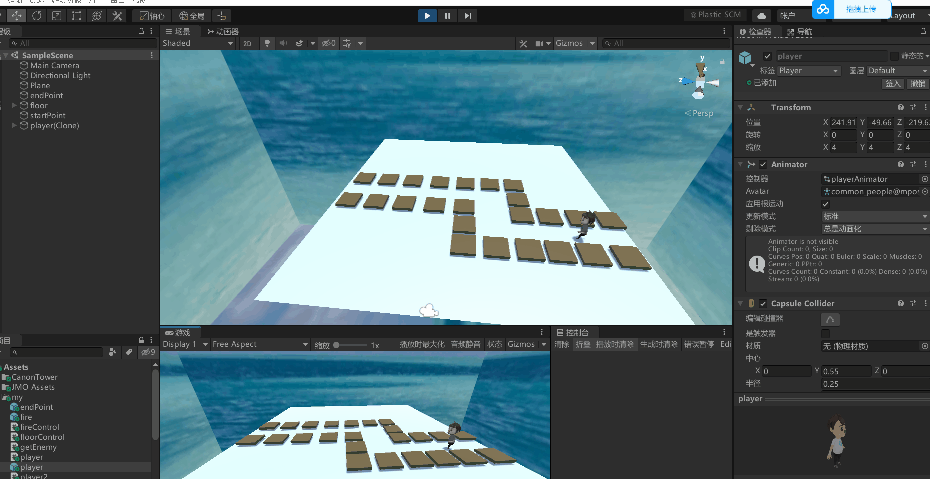Toggle scene audio icon
The image size is (930, 479).
(x=283, y=43)
